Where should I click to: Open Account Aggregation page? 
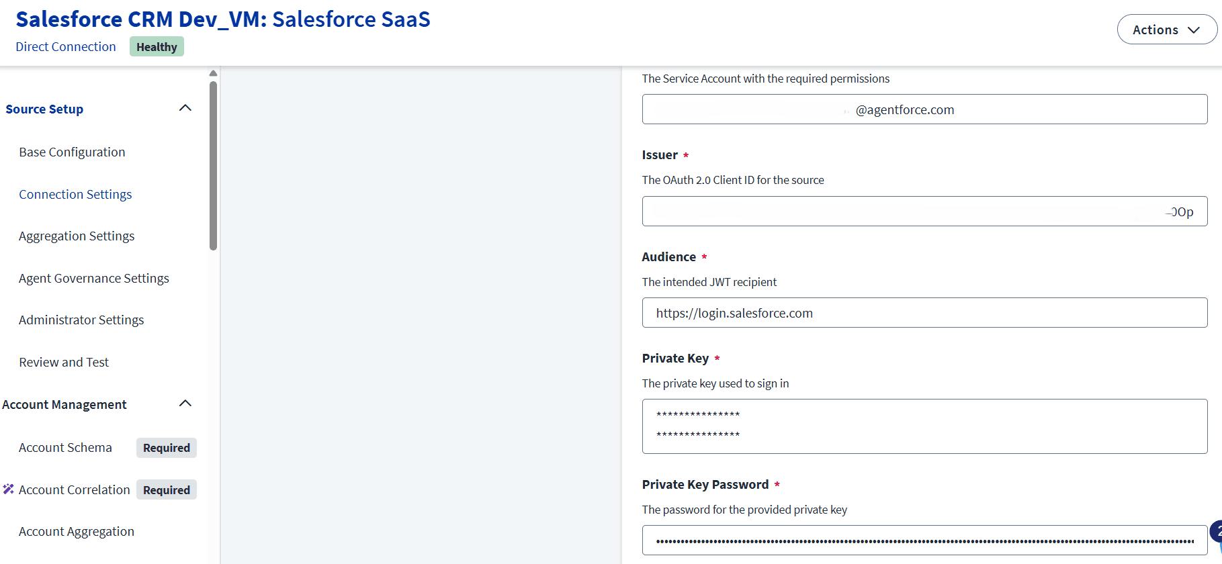click(77, 532)
